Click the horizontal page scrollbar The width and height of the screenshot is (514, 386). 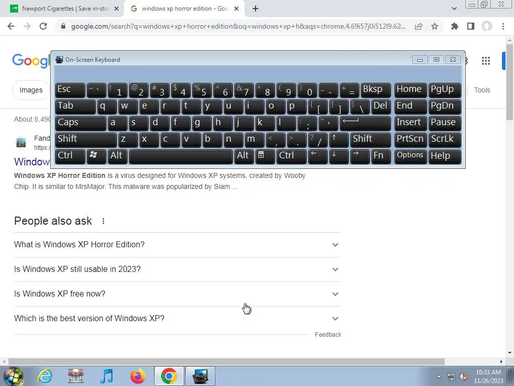(x=226, y=361)
